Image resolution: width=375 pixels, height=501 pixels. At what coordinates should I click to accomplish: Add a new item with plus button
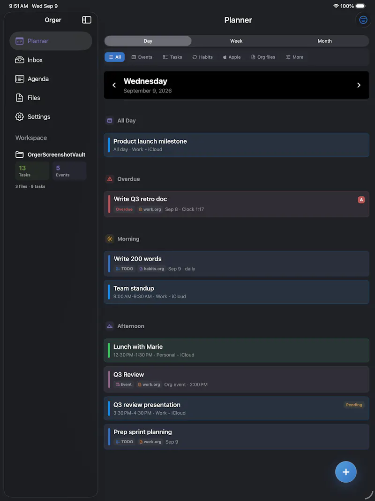click(x=345, y=472)
